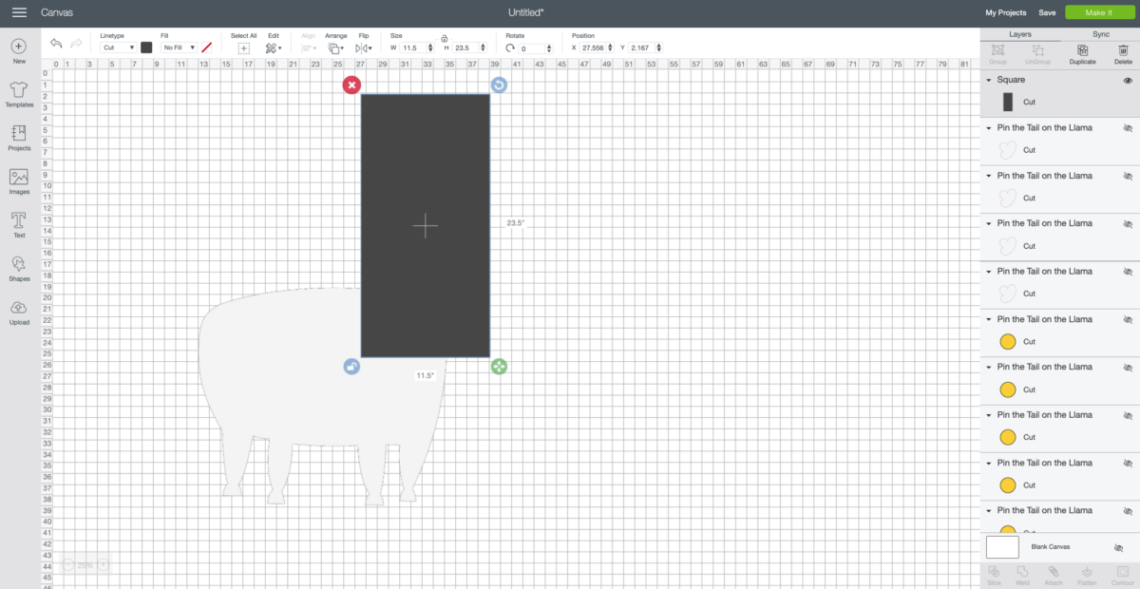1140x589 pixels.
Task: Open the Fill dropdown
Action: point(179,47)
